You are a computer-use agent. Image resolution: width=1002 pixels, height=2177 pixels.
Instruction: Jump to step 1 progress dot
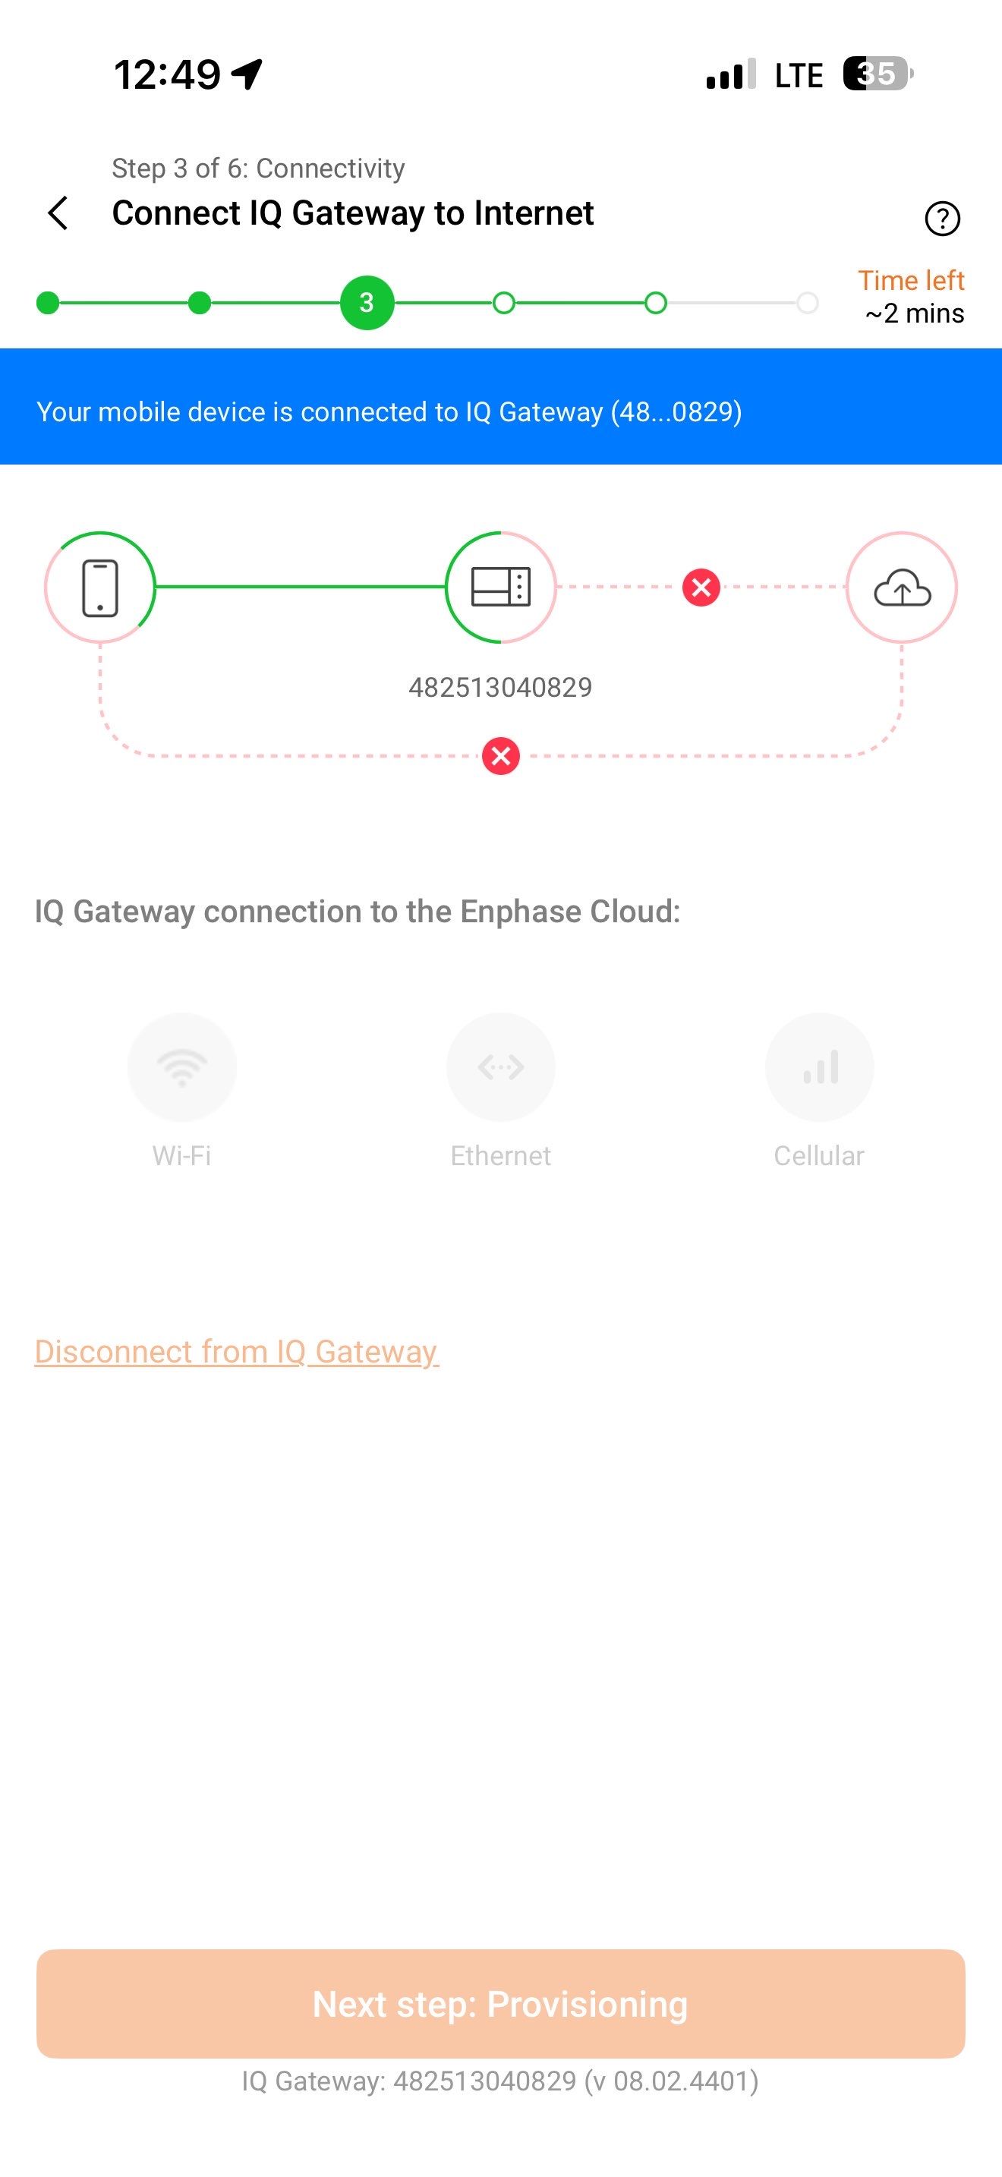pyautogui.click(x=48, y=303)
